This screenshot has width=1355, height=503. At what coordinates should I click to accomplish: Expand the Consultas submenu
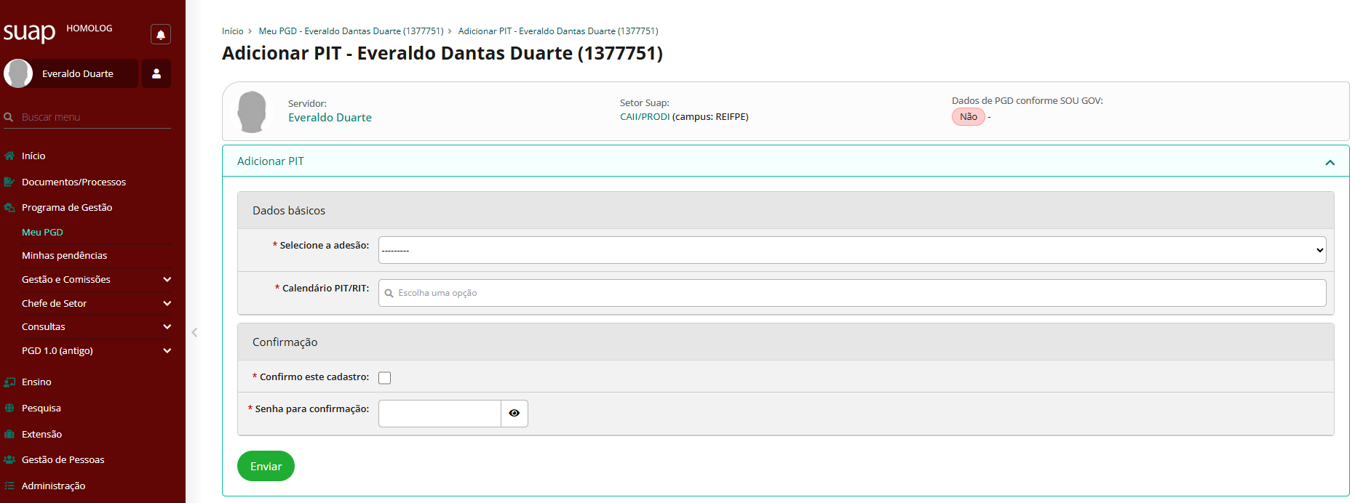coord(96,326)
